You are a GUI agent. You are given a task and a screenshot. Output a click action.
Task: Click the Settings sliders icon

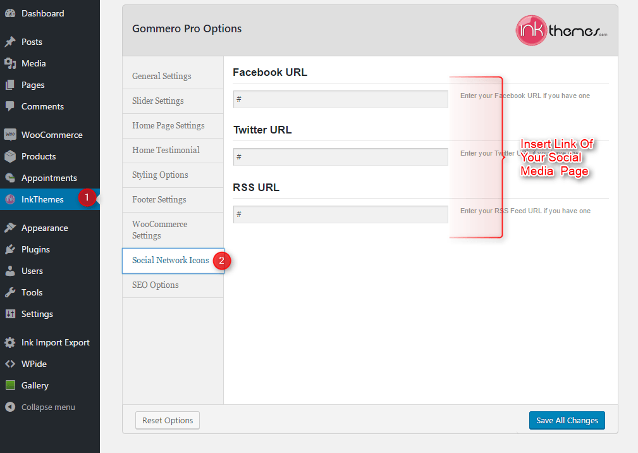pos(10,314)
